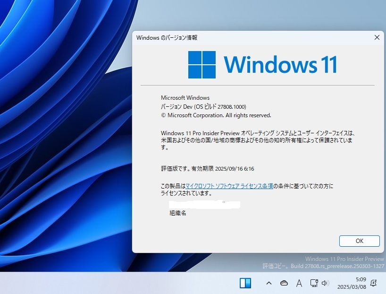Click the text 'バージョン Dev (OS ビルド 27808.1000)'
Viewport: 386px width, 294px height.
[203, 107]
